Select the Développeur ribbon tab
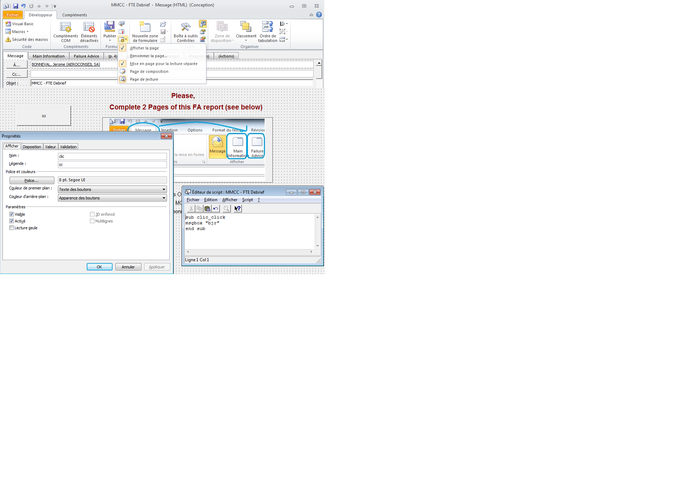Viewport: 682px width, 499px height. (39, 14)
